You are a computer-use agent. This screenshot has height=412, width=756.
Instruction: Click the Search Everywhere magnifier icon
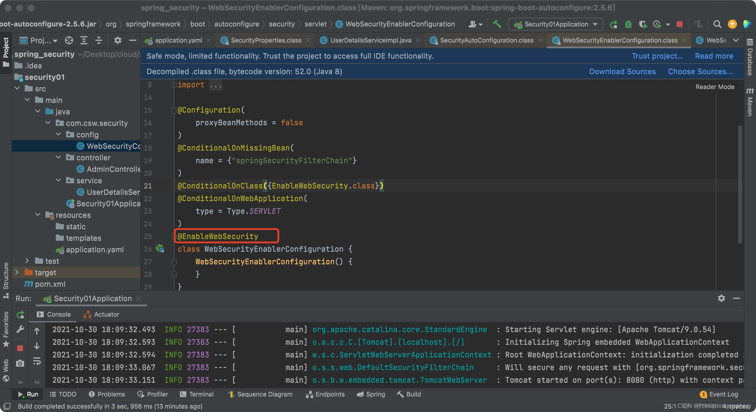(x=717, y=24)
